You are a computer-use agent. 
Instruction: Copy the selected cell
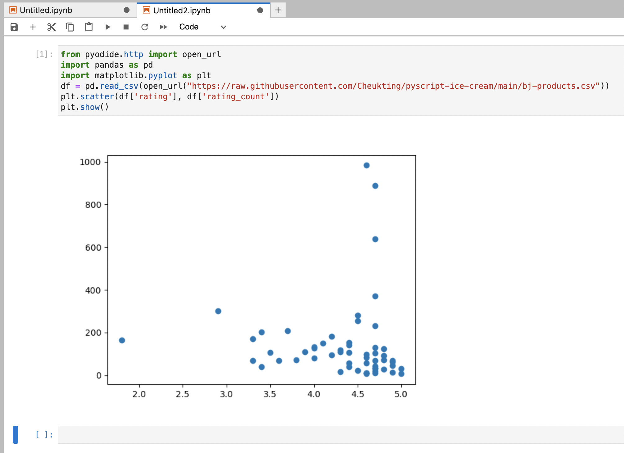(70, 27)
